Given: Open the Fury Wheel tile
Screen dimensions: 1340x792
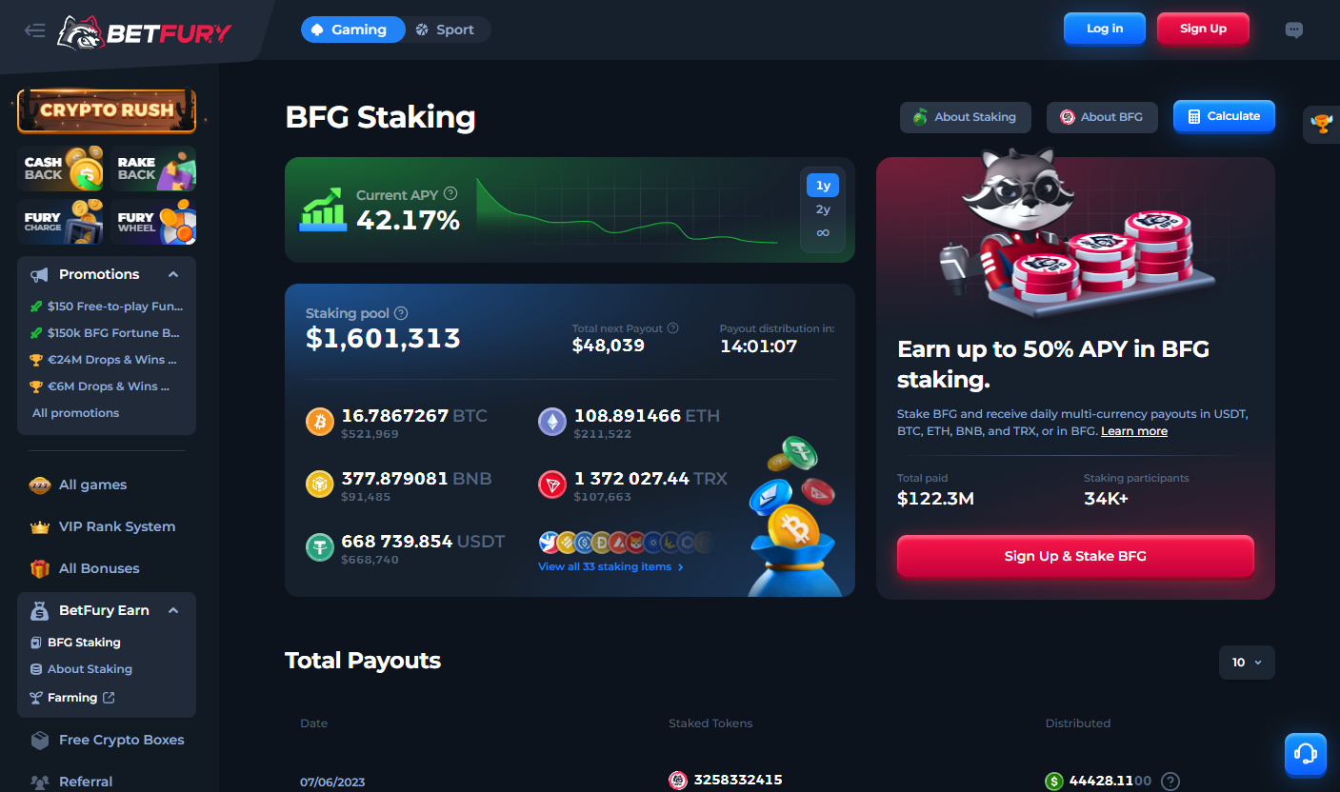Looking at the screenshot, I should 153,222.
